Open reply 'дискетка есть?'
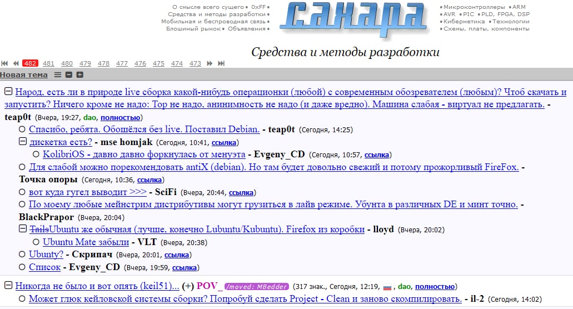The width and height of the screenshot is (573, 309). [x=61, y=142]
